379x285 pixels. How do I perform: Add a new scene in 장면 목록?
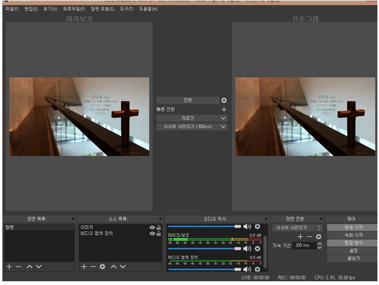pyautogui.click(x=8, y=266)
